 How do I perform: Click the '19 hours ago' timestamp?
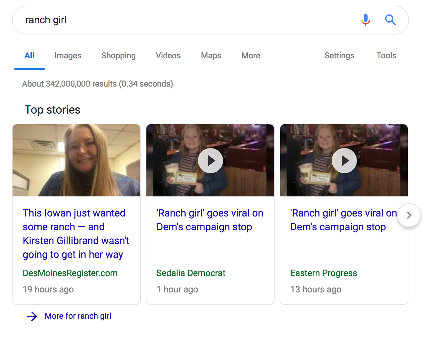pos(48,290)
